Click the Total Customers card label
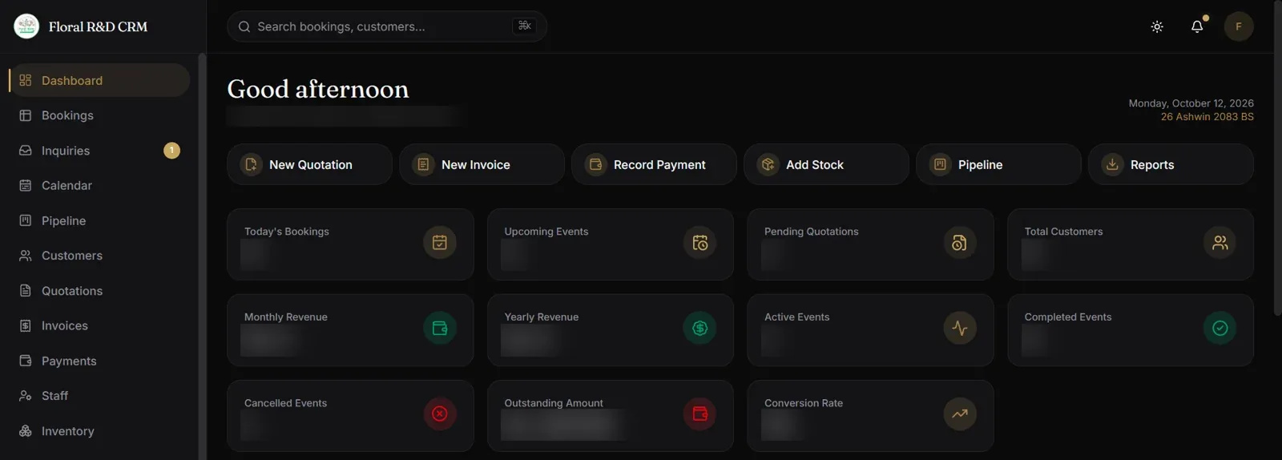 (1064, 232)
